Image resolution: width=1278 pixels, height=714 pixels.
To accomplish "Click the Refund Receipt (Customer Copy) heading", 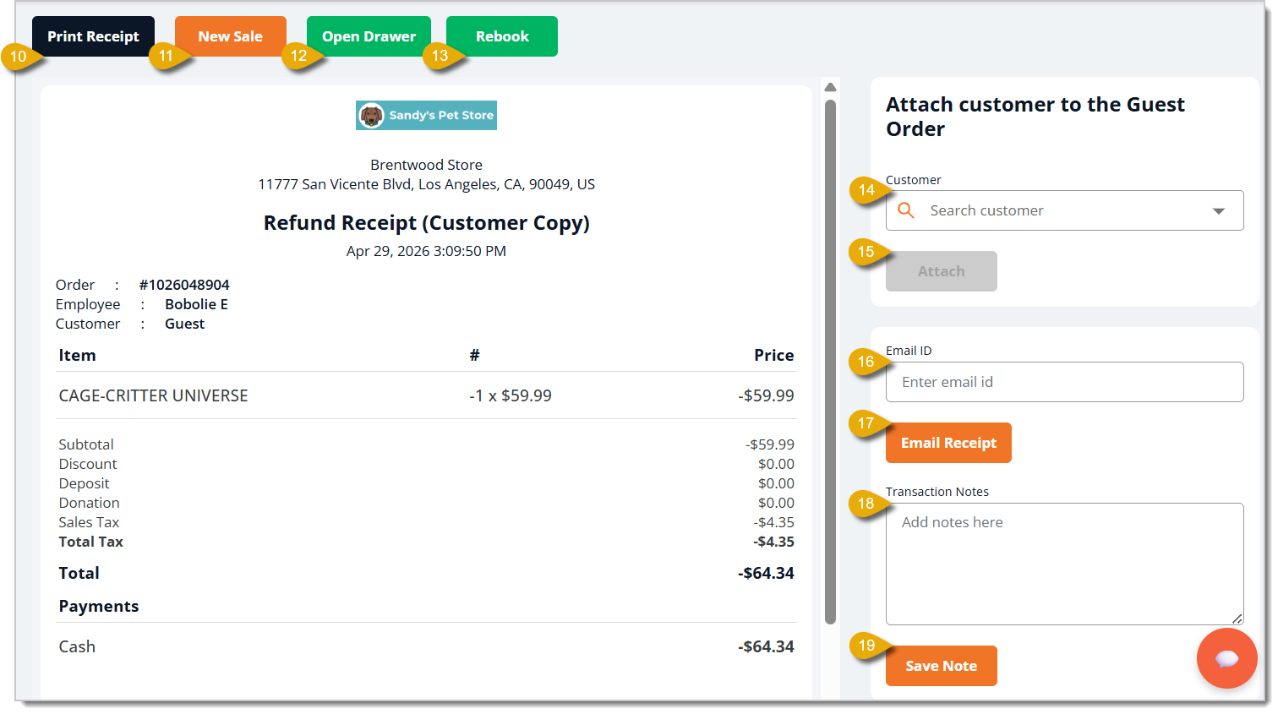I will [426, 223].
